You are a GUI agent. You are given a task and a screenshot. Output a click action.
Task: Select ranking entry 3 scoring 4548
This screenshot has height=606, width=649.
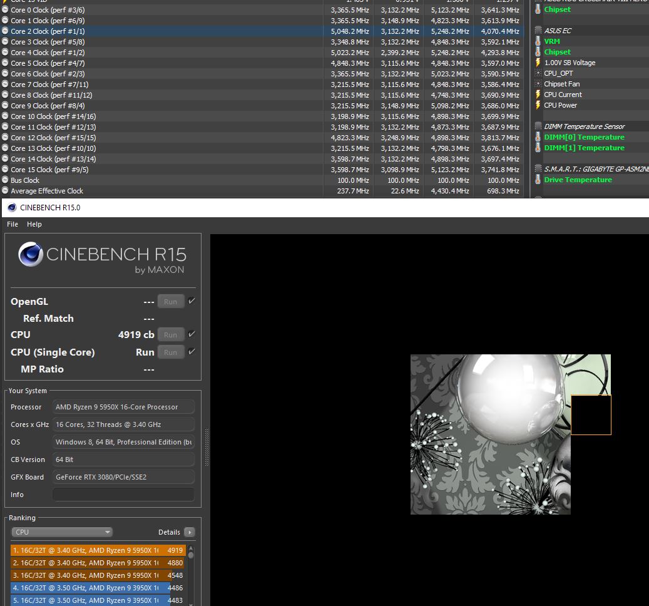click(98, 575)
